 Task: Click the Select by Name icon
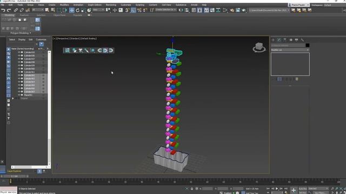(53, 10)
